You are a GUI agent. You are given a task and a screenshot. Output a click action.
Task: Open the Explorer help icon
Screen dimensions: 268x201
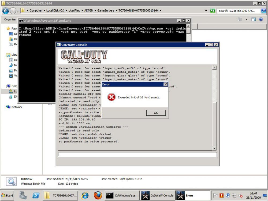[261, 19]
